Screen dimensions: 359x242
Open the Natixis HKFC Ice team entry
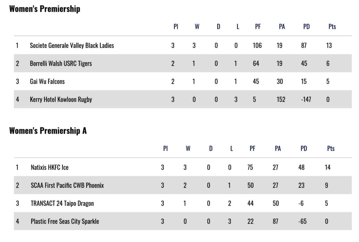point(49,167)
